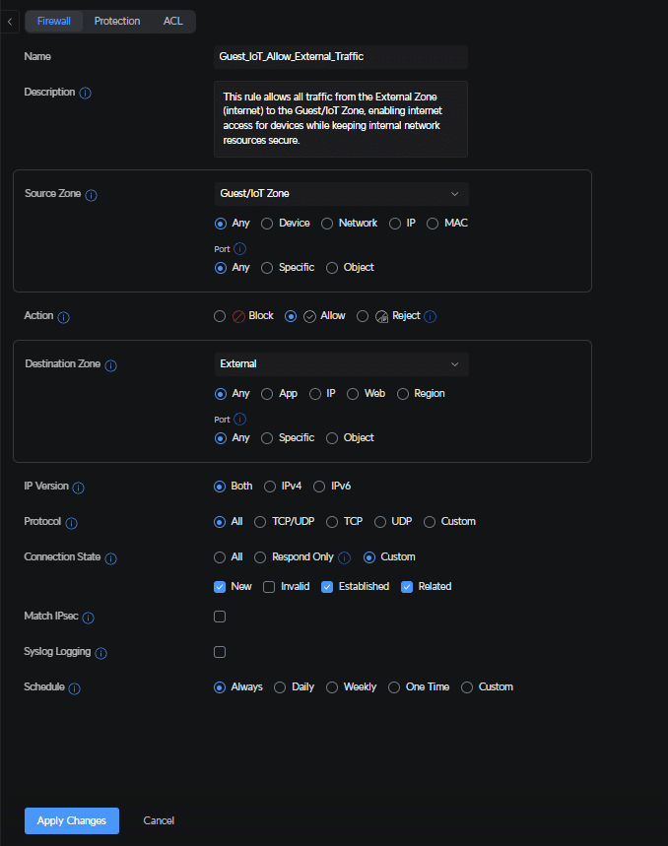Enable the Match IPsec checkbox
The height and width of the screenshot is (846, 668).
[220, 617]
